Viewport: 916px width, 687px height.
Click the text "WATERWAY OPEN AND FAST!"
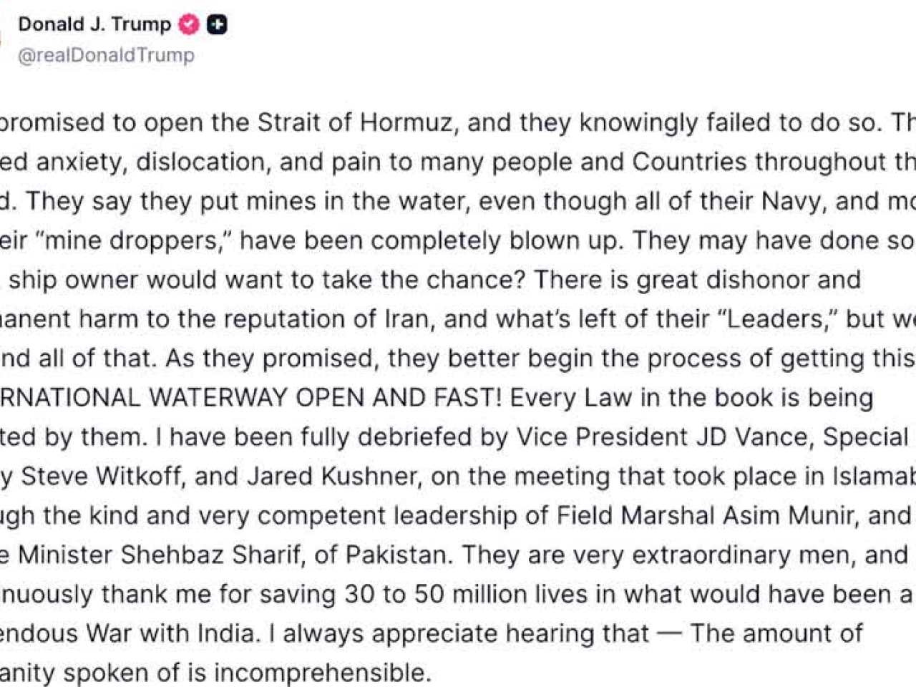[326, 398]
